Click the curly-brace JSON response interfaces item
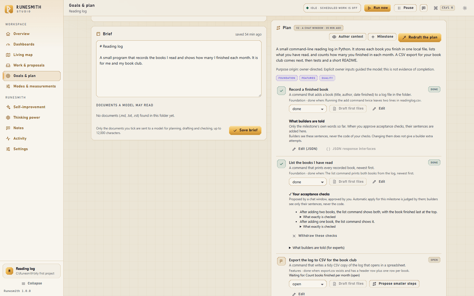 tap(351, 149)
